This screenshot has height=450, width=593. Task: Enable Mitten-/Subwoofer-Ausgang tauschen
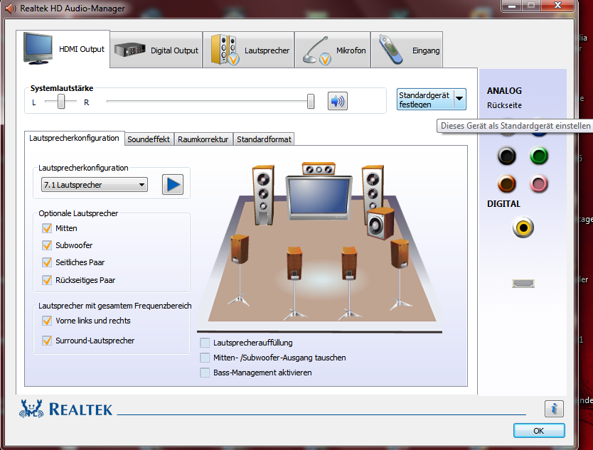(x=205, y=358)
